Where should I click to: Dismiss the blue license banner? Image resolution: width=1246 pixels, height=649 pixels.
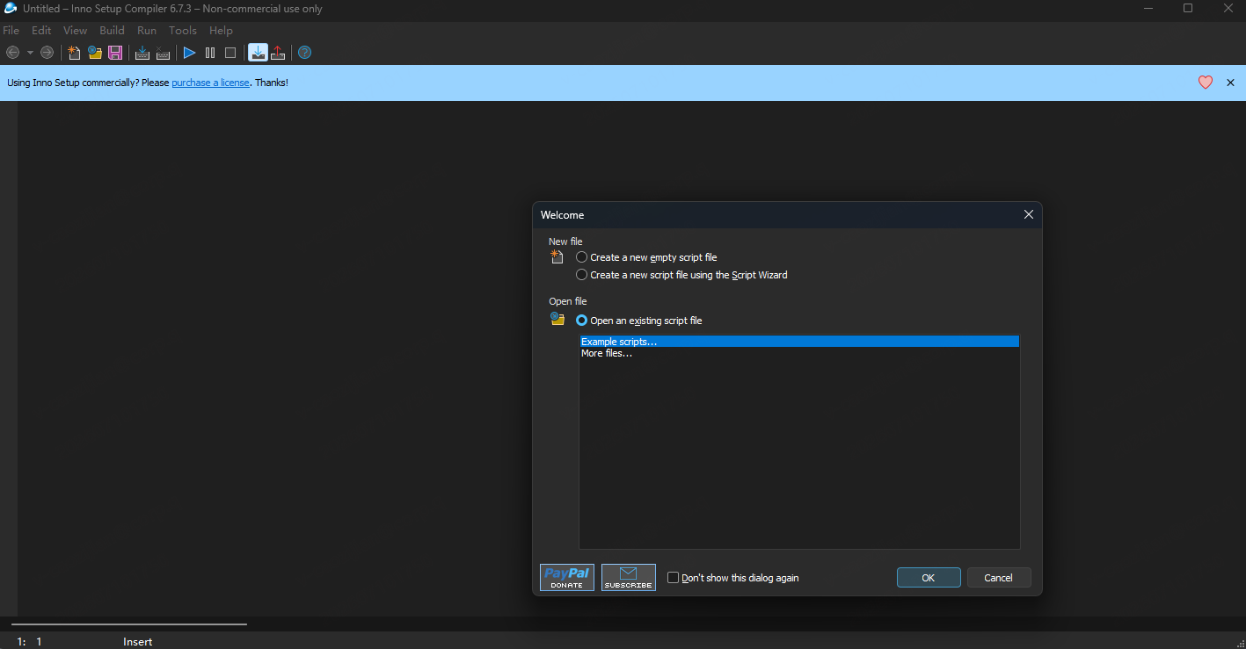[1230, 83]
